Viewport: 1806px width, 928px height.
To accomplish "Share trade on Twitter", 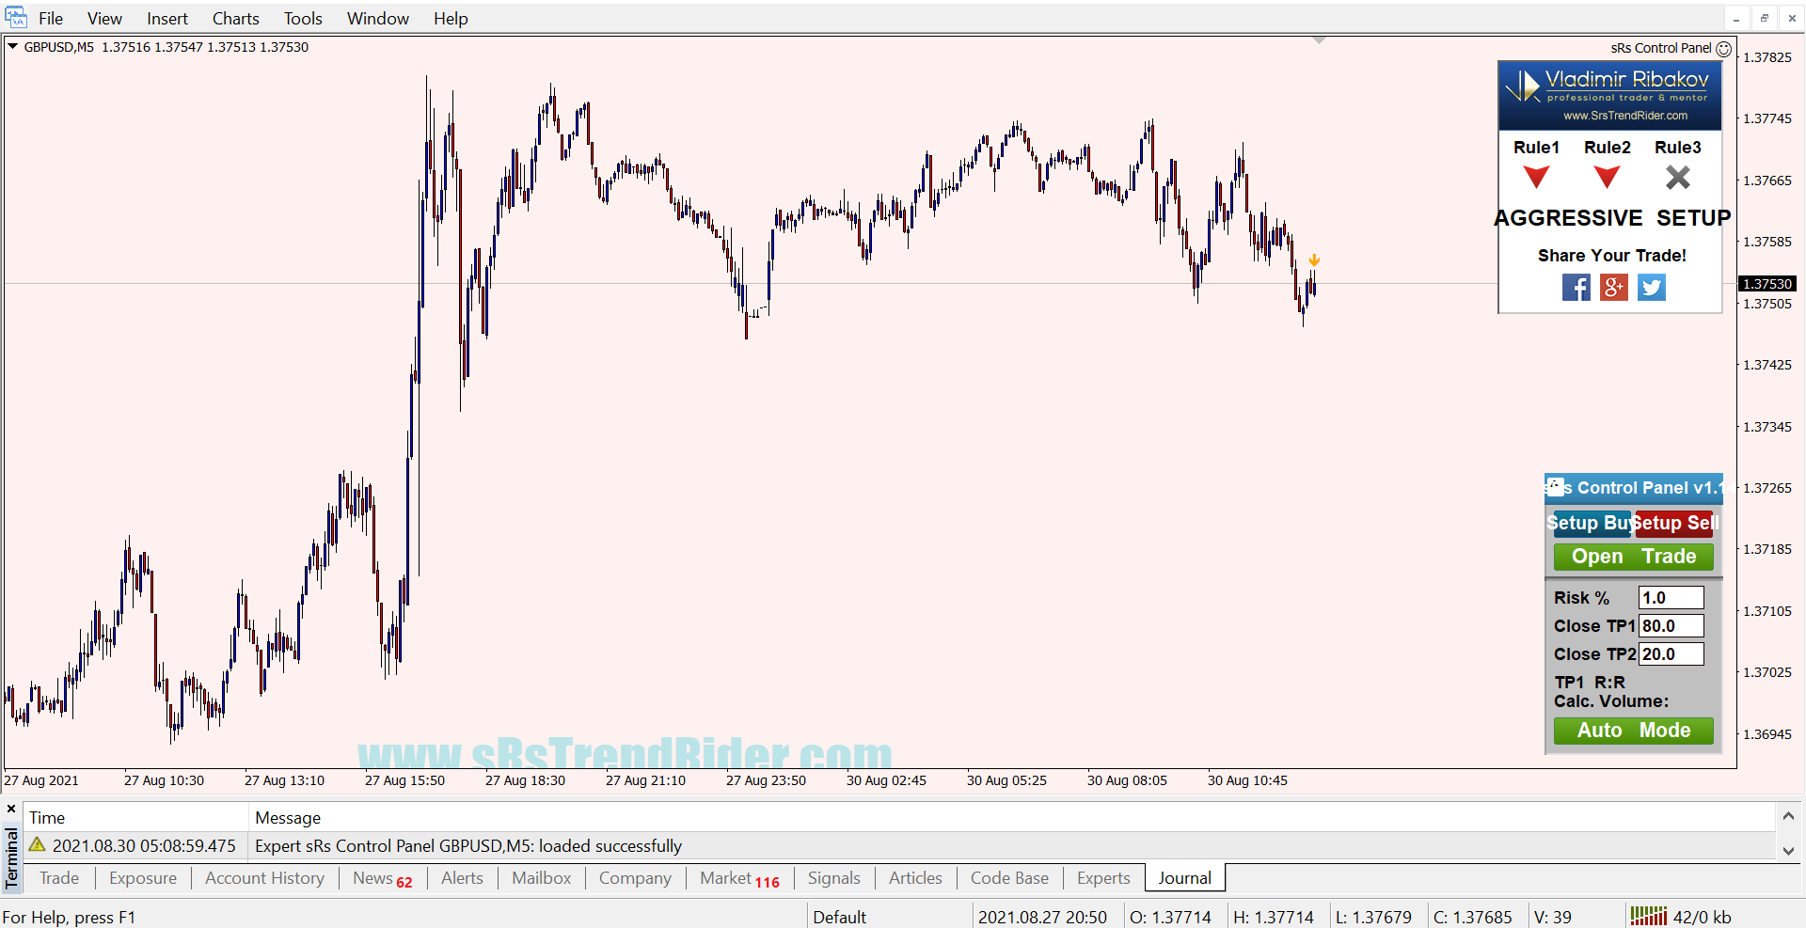I will click(x=1652, y=288).
